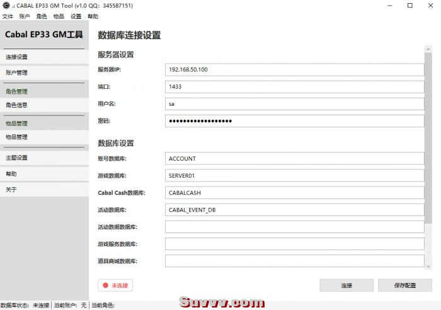441x310 pixels.
Task: Click 当前角色: in the status bar
Action: pyautogui.click(x=103, y=305)
